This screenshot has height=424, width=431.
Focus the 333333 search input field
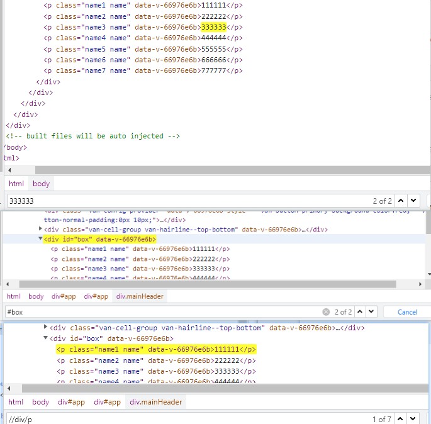(x=189, y=201)
